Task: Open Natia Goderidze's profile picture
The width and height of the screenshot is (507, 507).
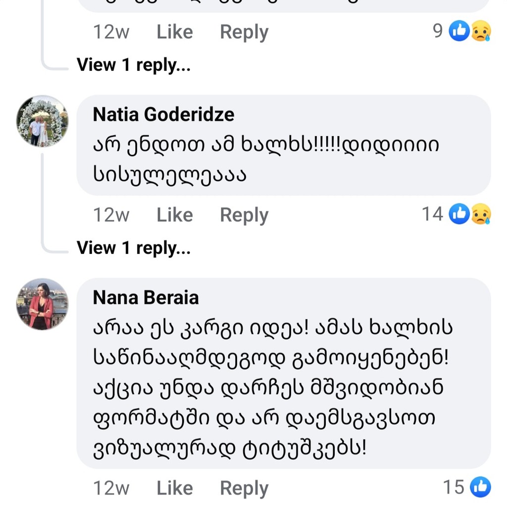Action: click(42, 121)
